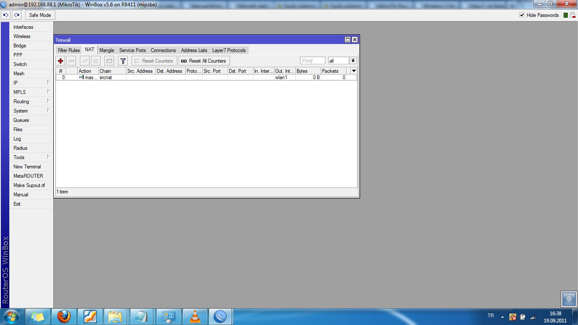This screenshot has width=578, height=325.
Task: Undo the last action in WinBox toolbar
Action: pos(6,15)
